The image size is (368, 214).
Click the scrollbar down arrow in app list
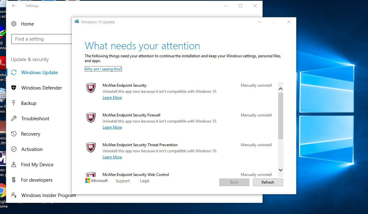pyautogui.click(x=280, y=170)
